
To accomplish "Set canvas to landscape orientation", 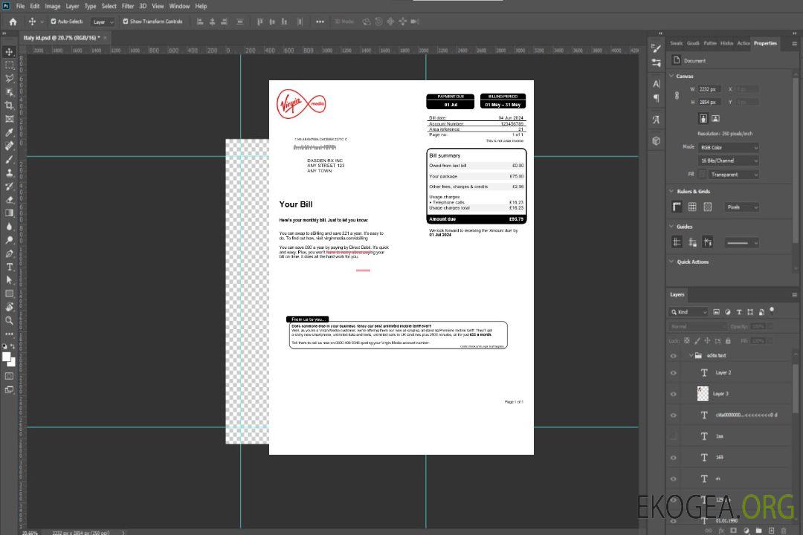I will tap(715, 118).
